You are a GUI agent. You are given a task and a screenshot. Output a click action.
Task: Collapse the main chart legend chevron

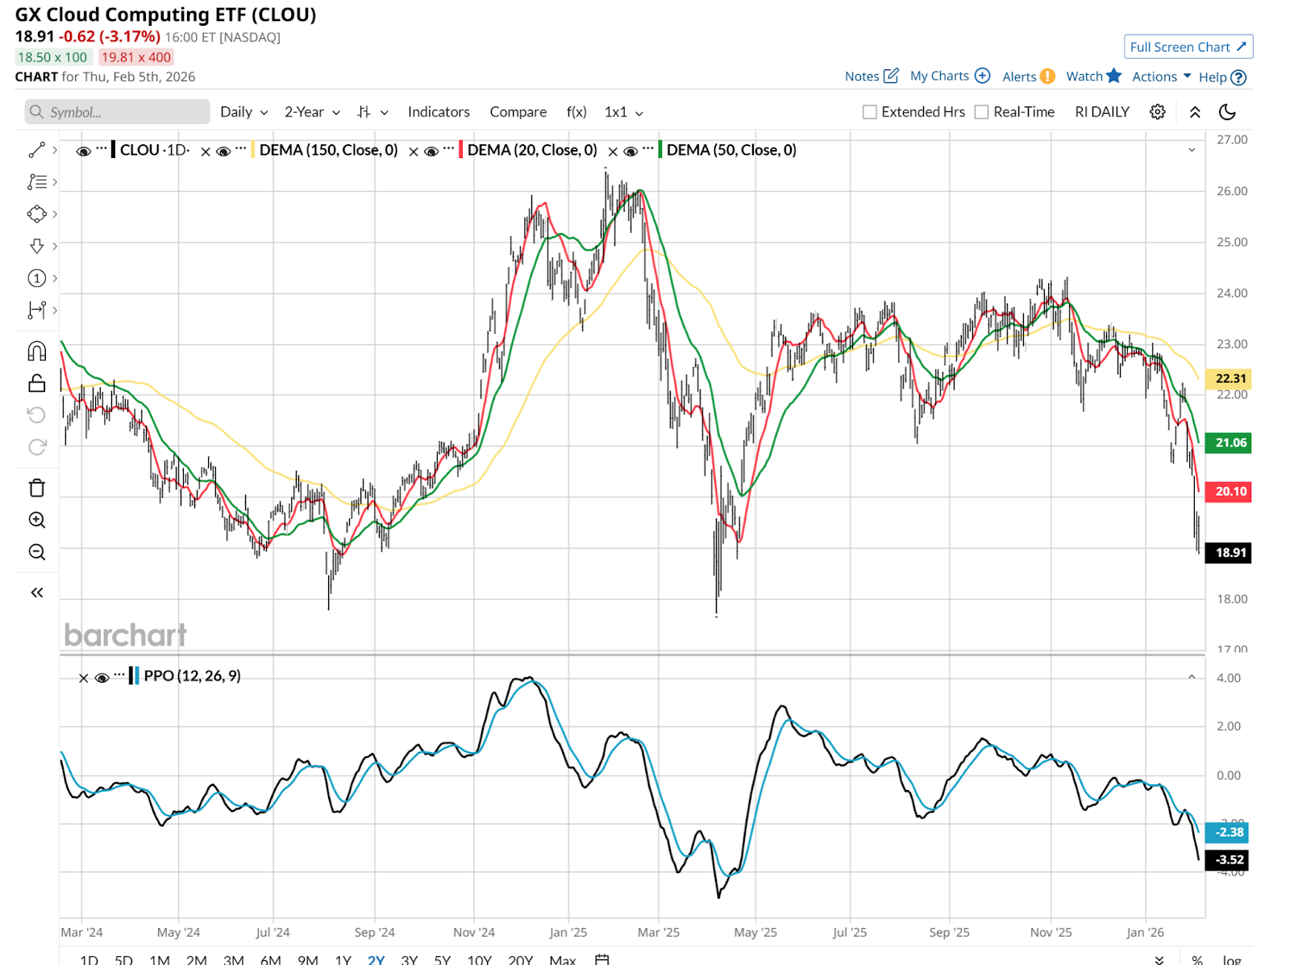(1192, 150)
